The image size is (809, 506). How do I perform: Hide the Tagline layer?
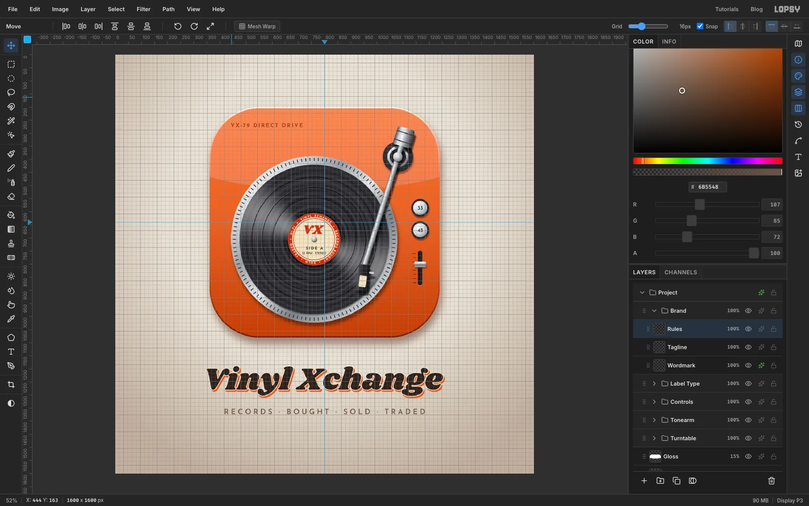748,347
